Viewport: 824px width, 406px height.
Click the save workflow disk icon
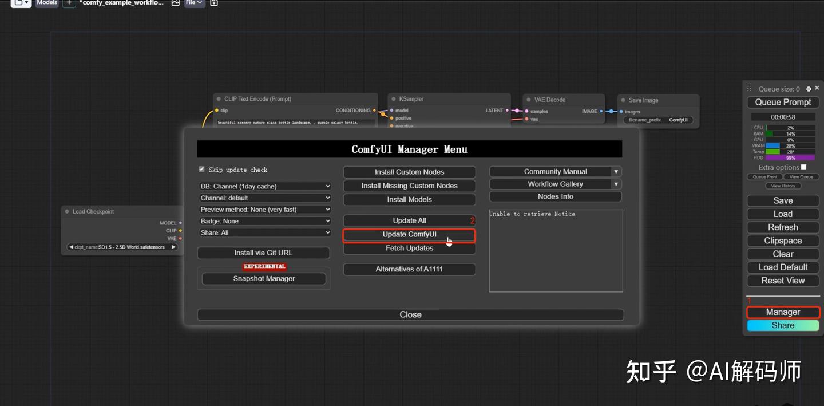[x=213, y=3]
